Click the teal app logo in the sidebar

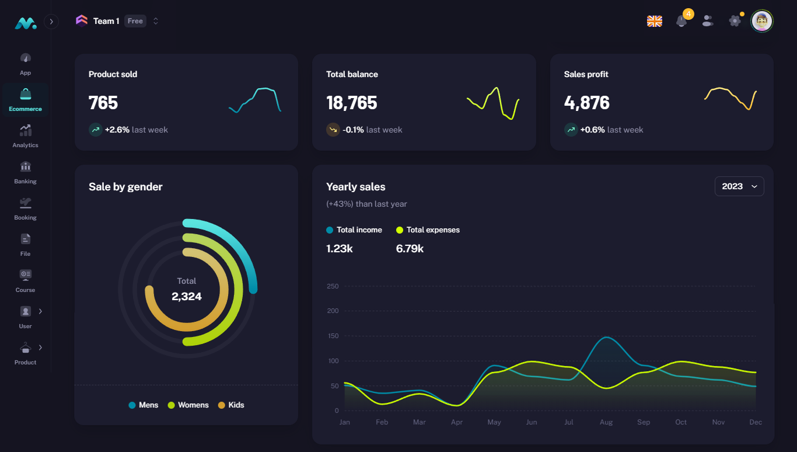26,23
